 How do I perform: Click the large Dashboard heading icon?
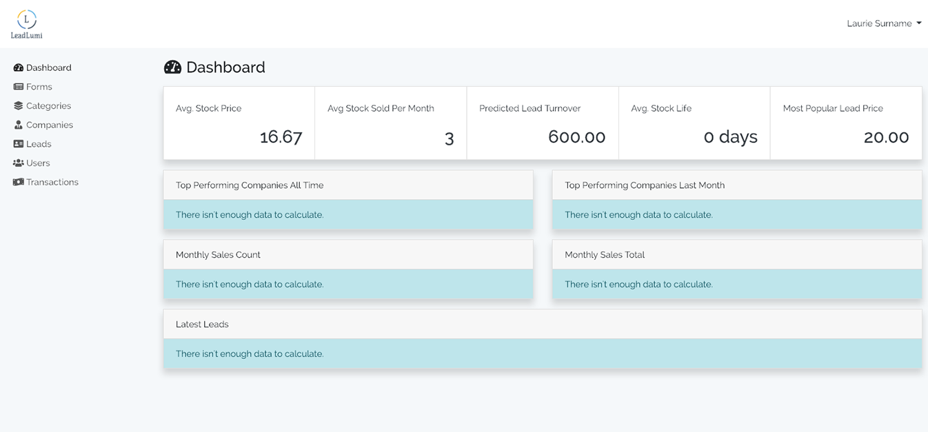pos(172,67)
